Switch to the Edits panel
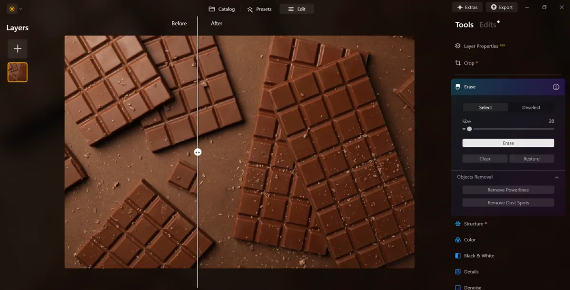Image resolution: width=570 pixels, height=290 pixels. (x=487, y=25)
